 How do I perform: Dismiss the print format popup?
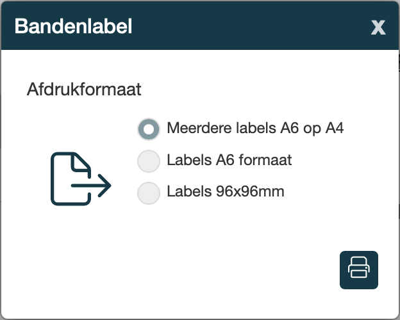[x=378, y=27]
